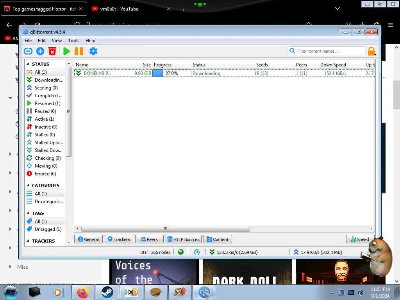Click the blue Add torrent file icon
The height and width of the screenshot is (300, 400).
pos(40,51)
